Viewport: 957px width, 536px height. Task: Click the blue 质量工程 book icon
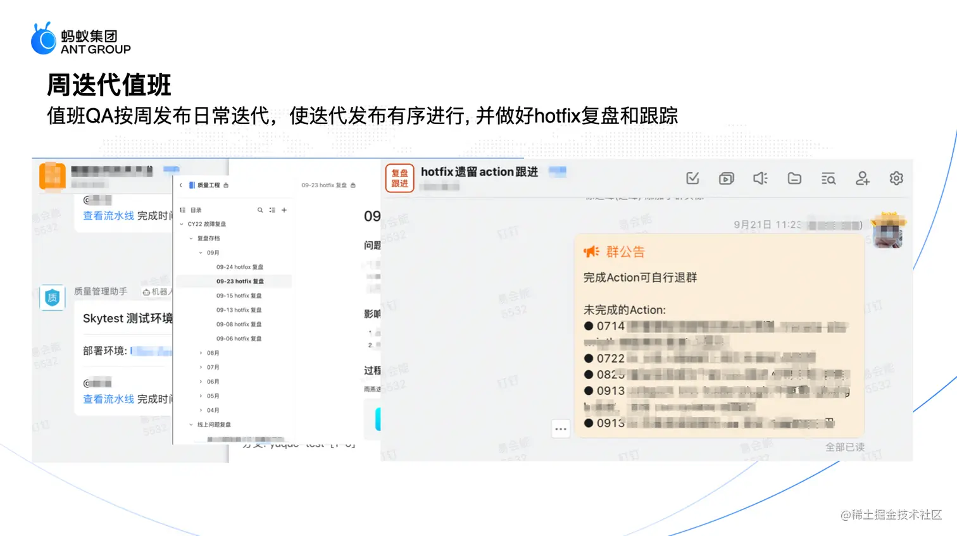point(192,185)
